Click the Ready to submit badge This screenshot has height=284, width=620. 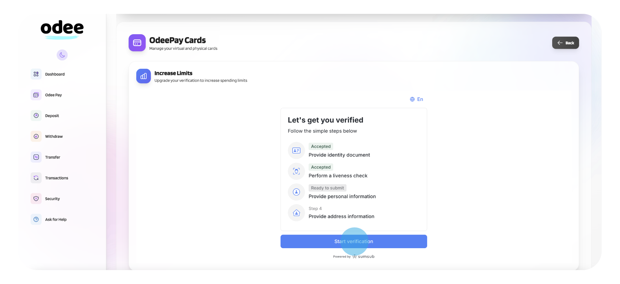point(327,188)
